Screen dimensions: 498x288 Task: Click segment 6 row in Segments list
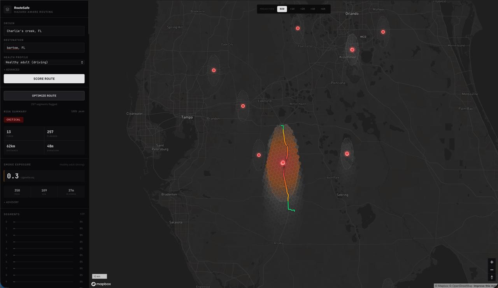pyautogui.click(x=44, y=262)
